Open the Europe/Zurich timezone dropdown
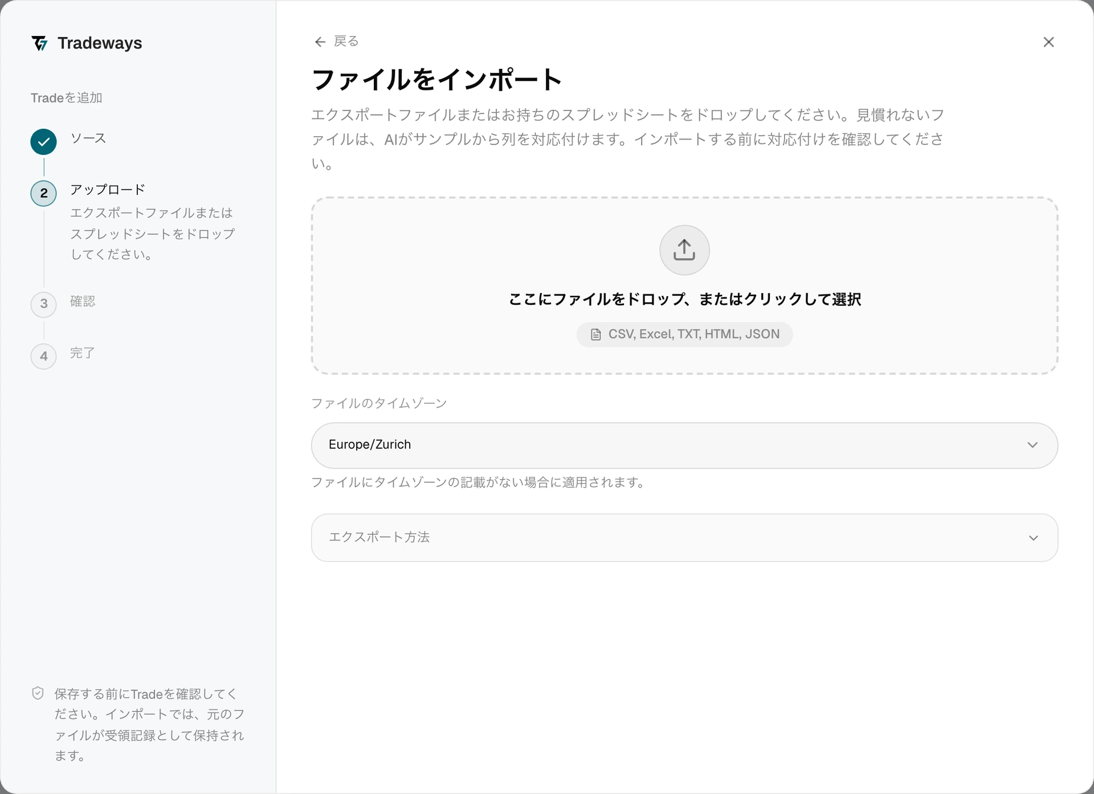This screenshot has height=794, width=1094. 684,445
